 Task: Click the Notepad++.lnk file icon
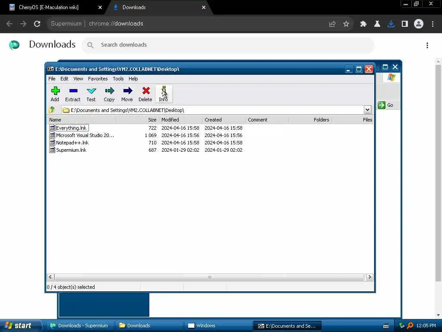pyautogui.click(x=52, y=142)
